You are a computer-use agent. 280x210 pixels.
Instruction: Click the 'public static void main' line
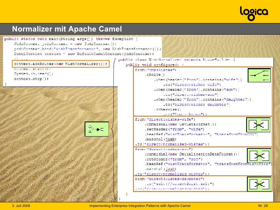click(x=71, y=39)
